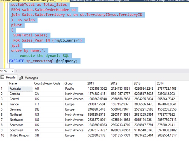
Task: Click the 2014 column header
Action: click(x=167, y=83)
